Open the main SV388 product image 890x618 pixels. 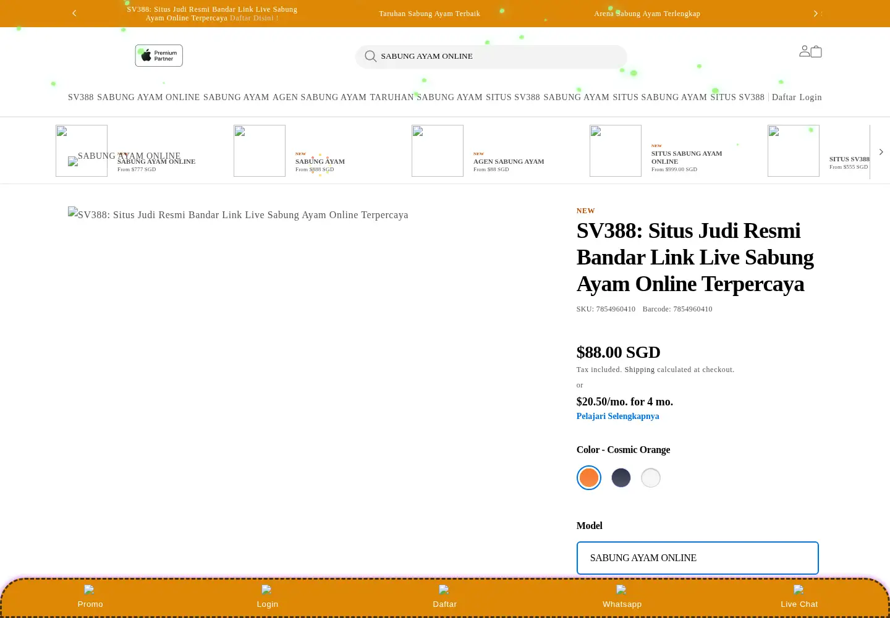pos(238,214)
